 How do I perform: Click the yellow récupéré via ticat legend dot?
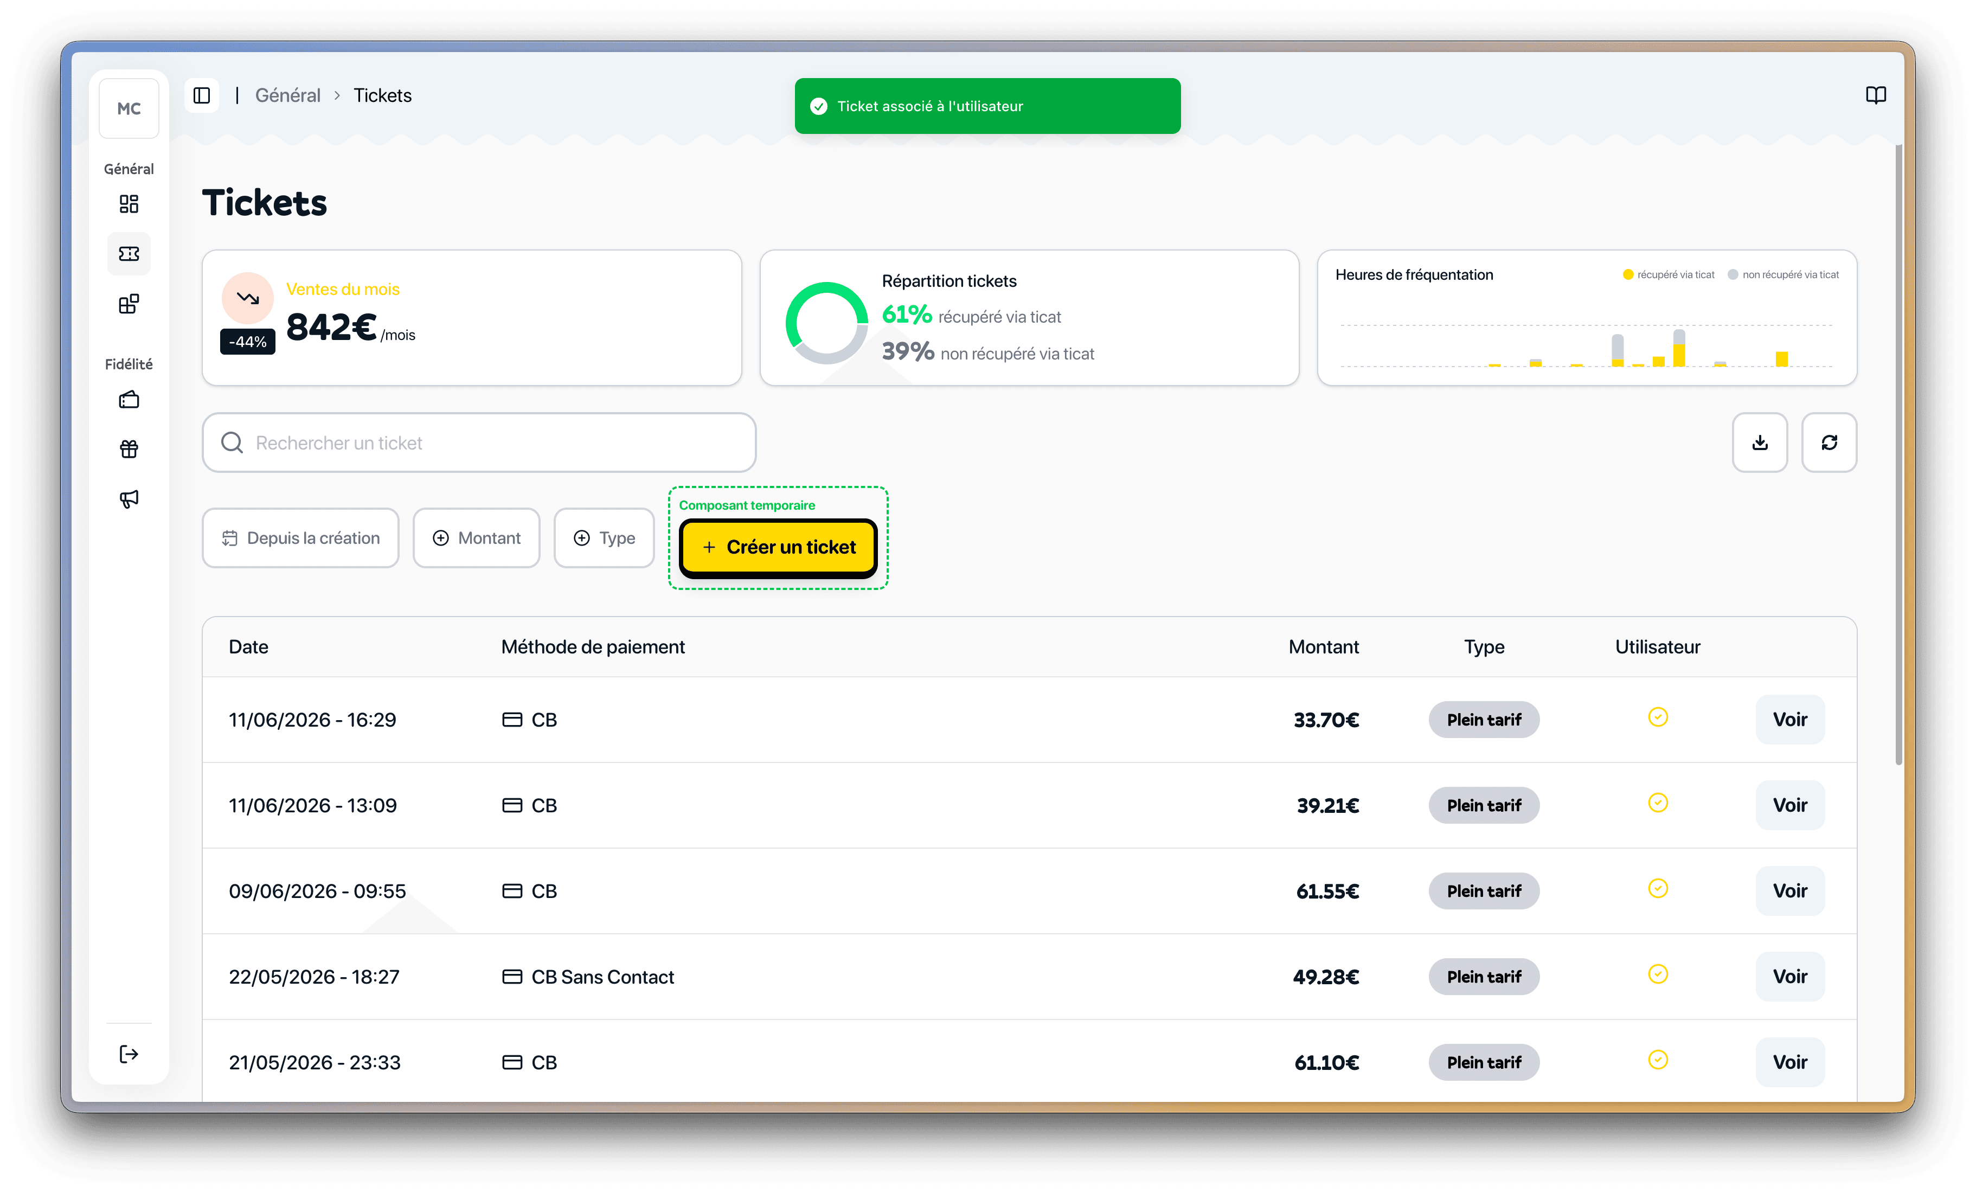pos(1628,274)
